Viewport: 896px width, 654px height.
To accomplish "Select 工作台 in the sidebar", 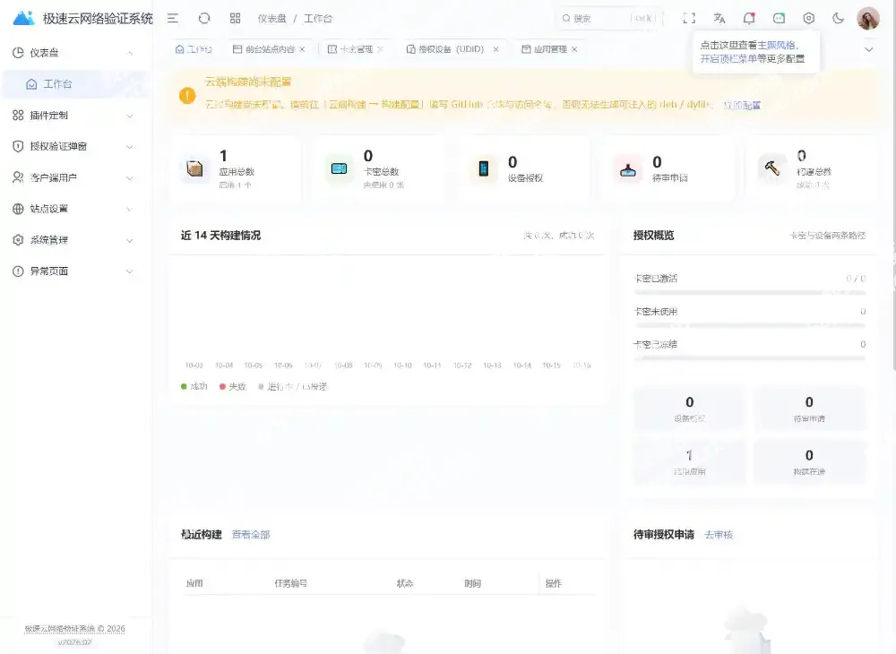I will [74, 84].
